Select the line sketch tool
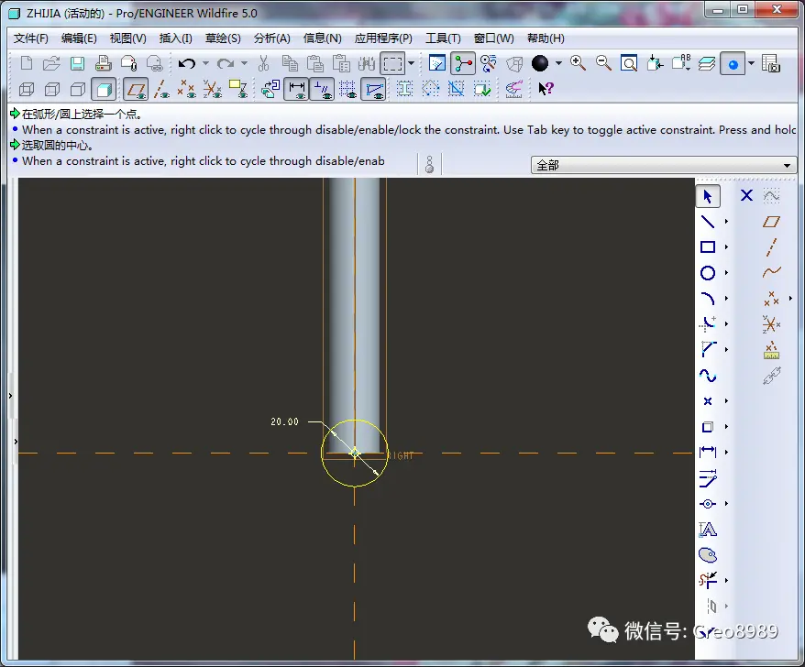Image resolution: width=805 pixels, height=667 pixels. point(708,222)
